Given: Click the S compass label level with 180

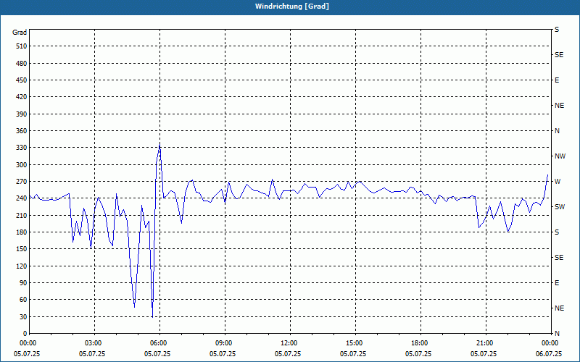Looking at the screenshot, I should 557,232.
